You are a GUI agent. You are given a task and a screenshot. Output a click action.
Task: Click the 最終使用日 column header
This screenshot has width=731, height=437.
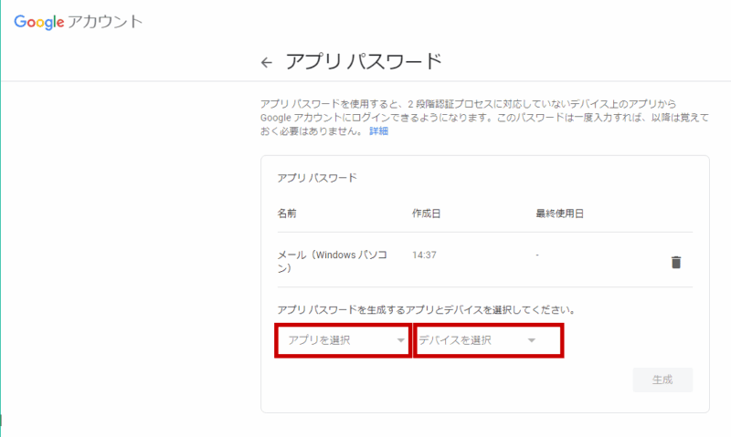point(559,213)
